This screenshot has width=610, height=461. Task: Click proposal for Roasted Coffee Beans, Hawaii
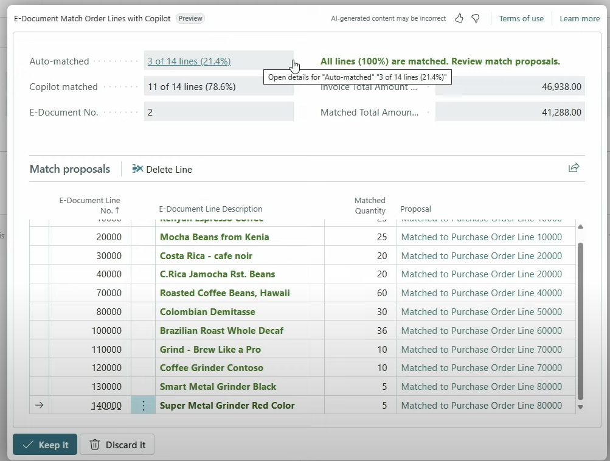(481, 293)
